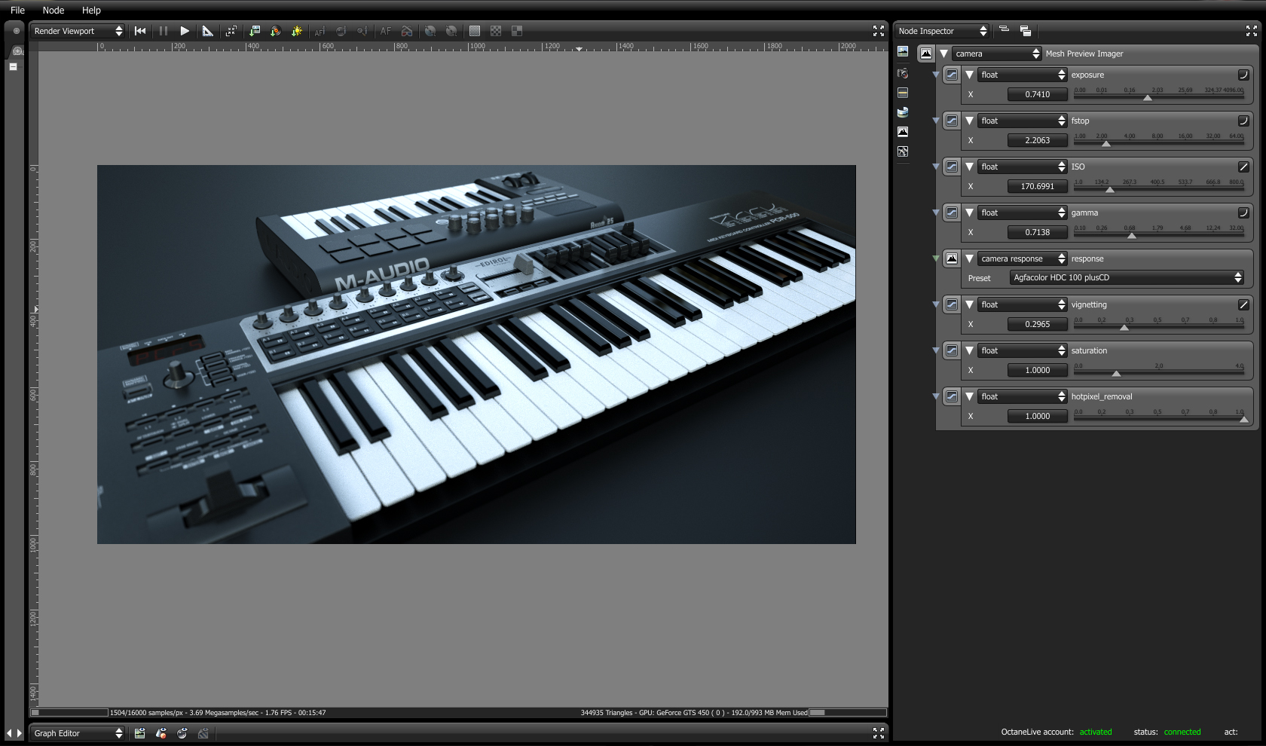Click the collapse-all lines icon in Node Inspector
This screenshot has width=1266, height=746.
point(1004,29)
